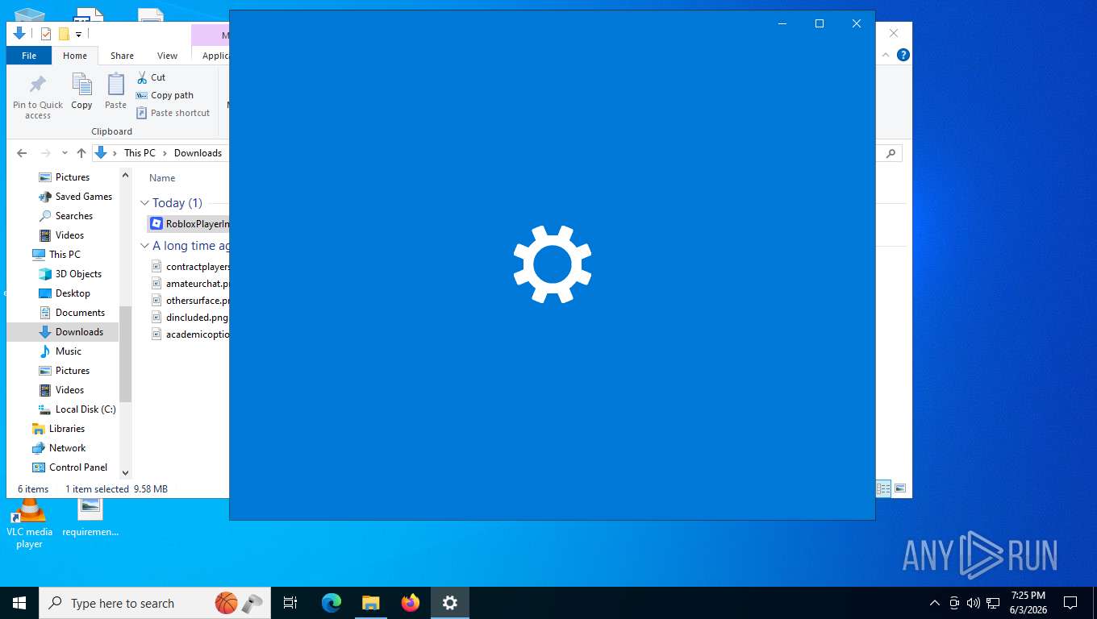Select the requiremen... desktop file icon
Viewport: 1097px width, 619px height.
pyautogui.click(x=90, y=517)
